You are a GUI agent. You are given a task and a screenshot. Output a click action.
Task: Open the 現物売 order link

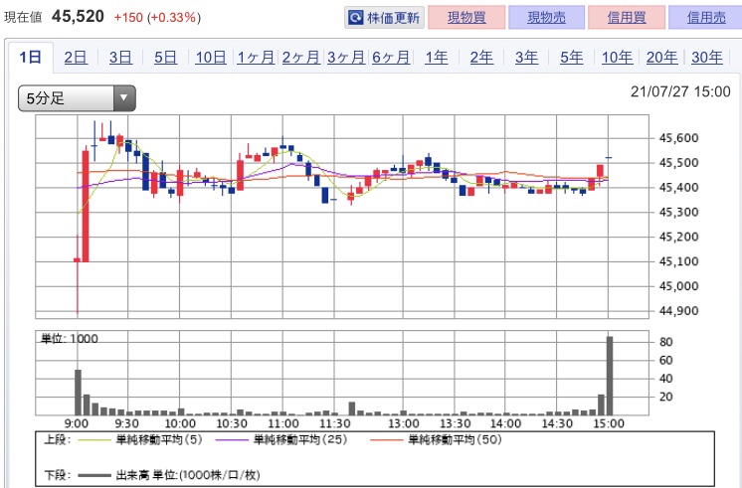[547, 18]
